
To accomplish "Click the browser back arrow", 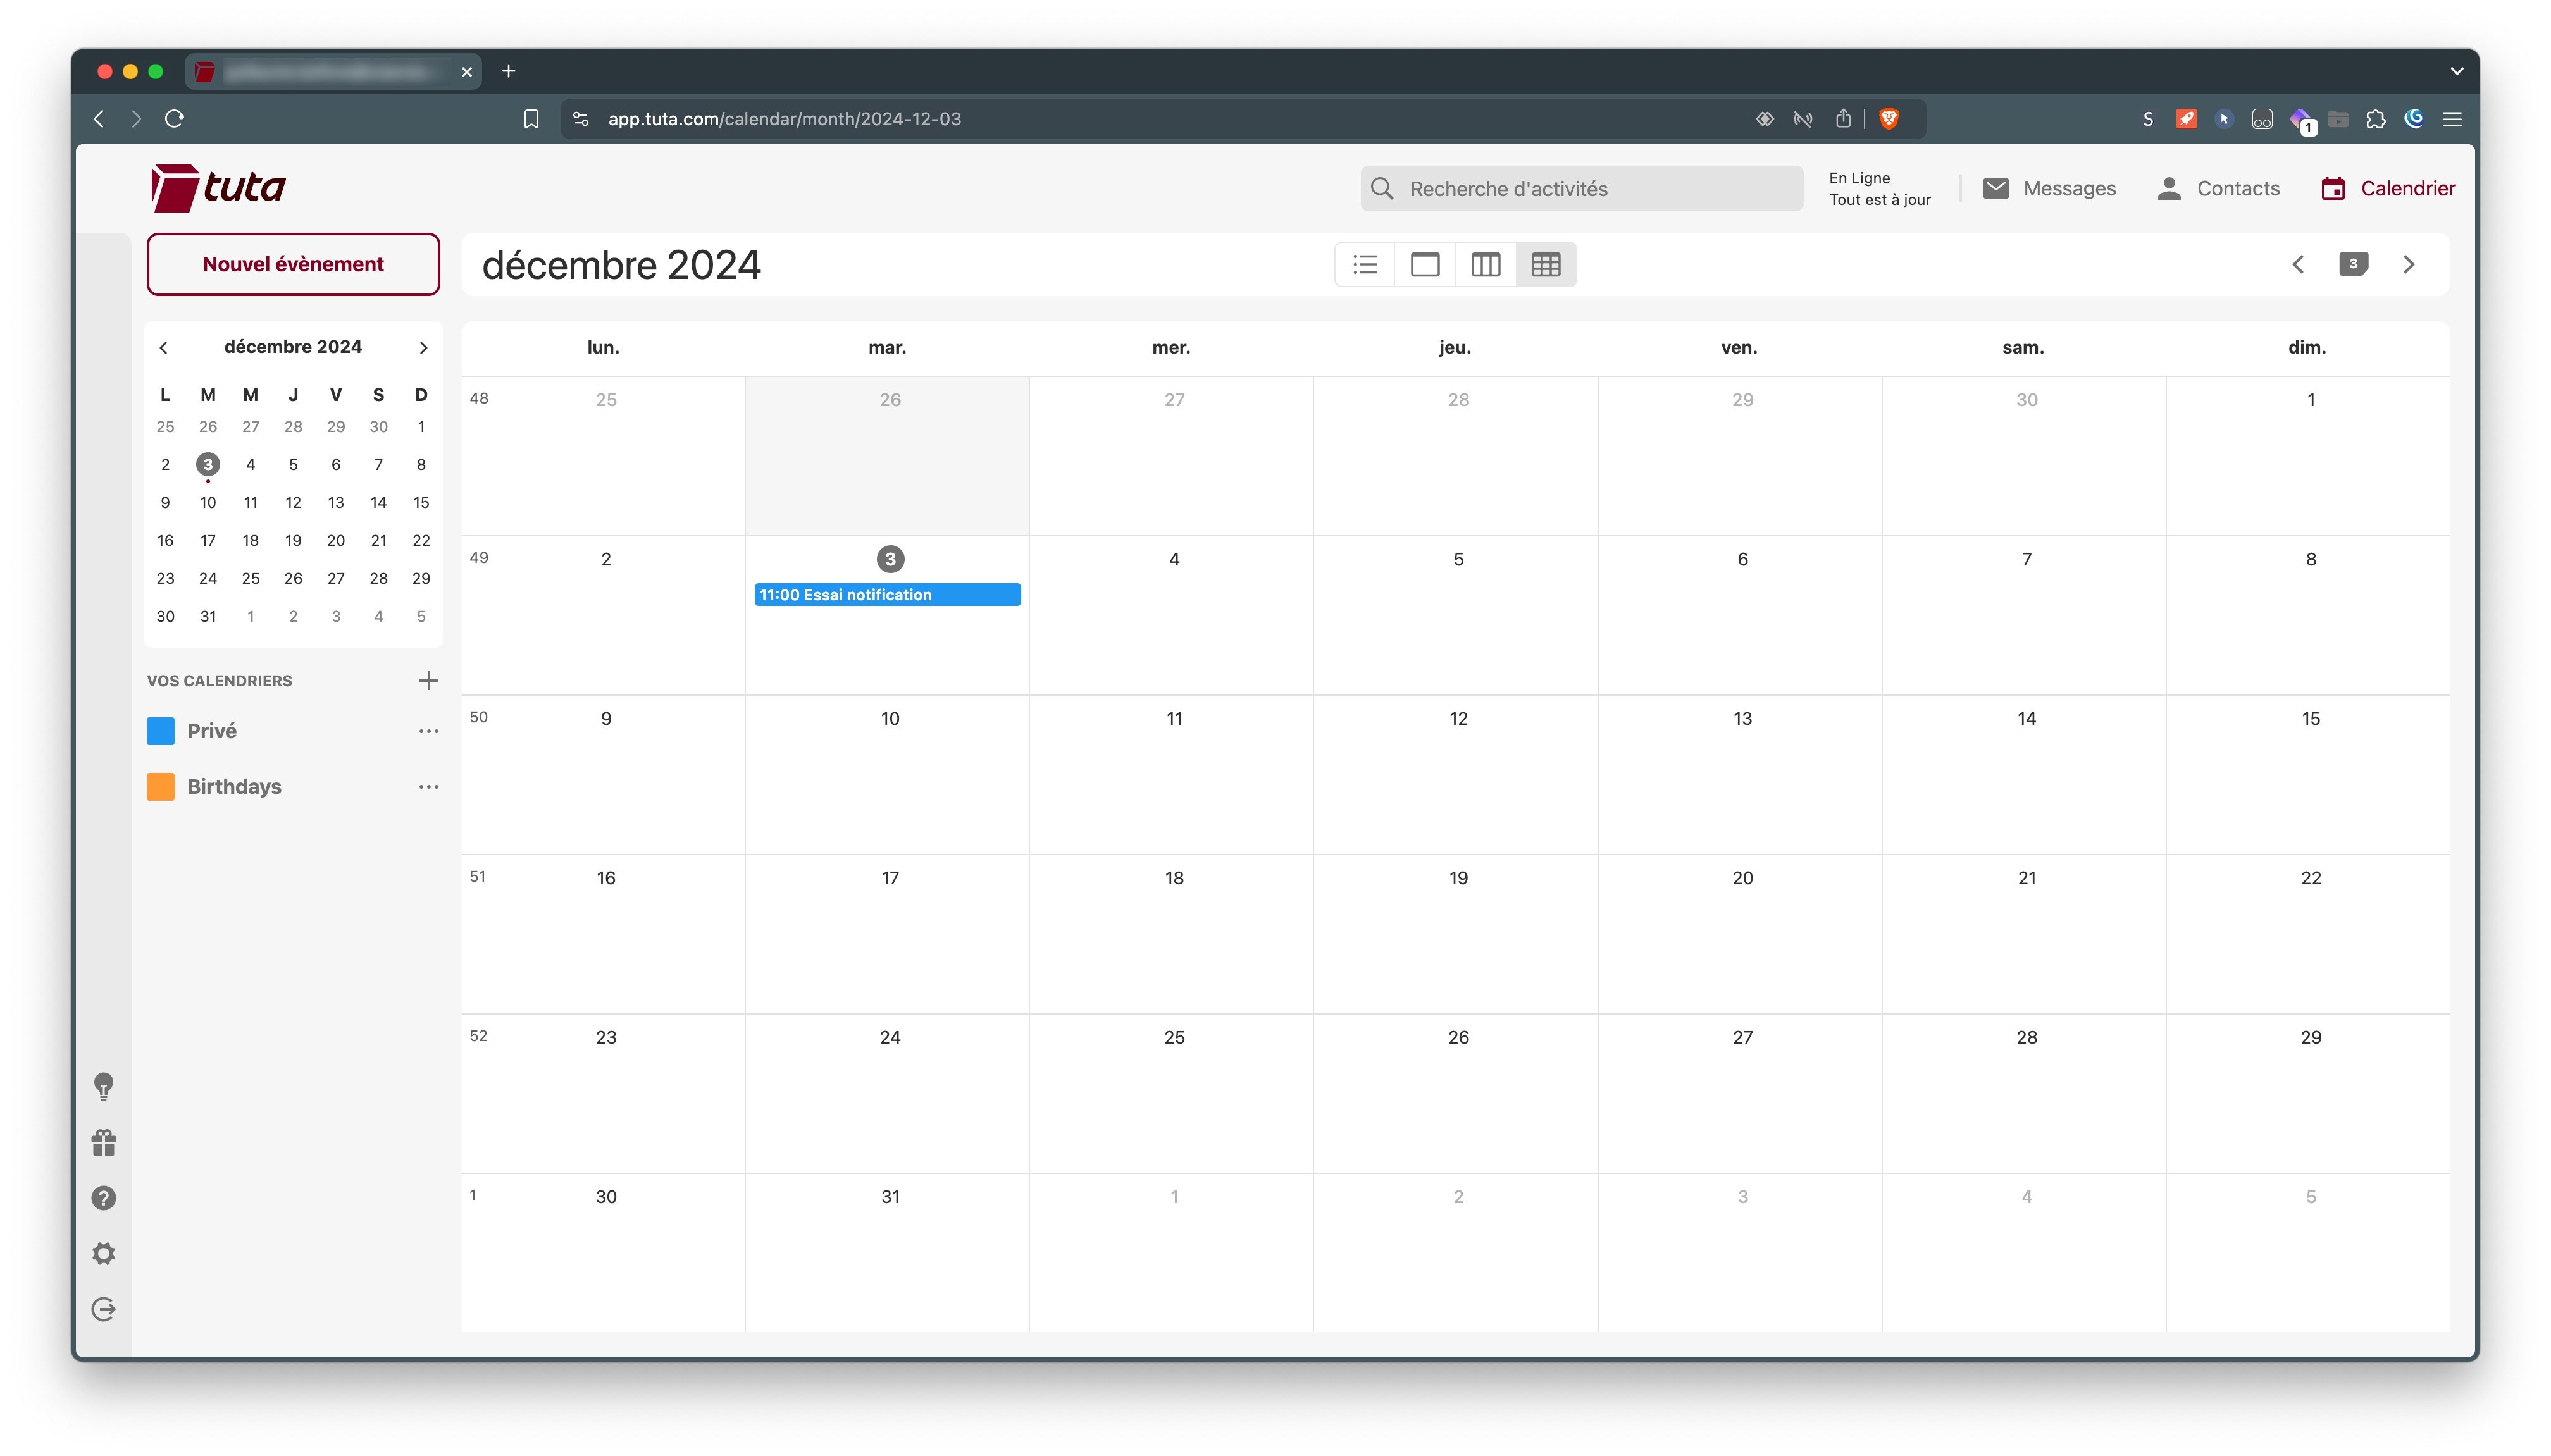I will tap(99, 119).
